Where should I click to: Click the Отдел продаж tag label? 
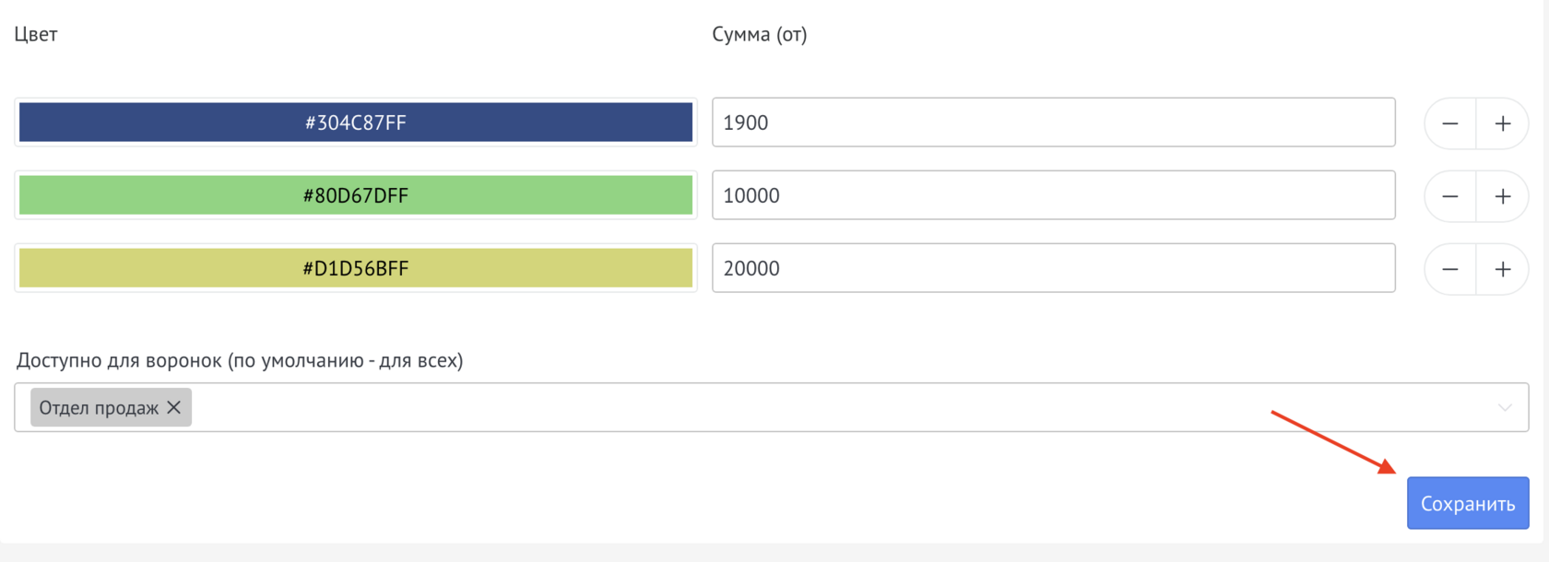coord(99,408)
